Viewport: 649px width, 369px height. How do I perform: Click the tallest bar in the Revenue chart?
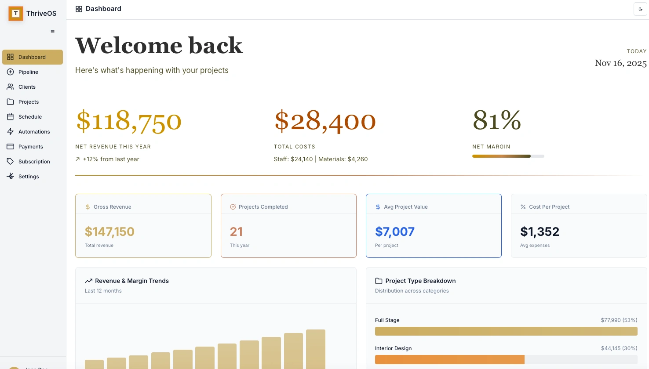[x=316, y=349]
